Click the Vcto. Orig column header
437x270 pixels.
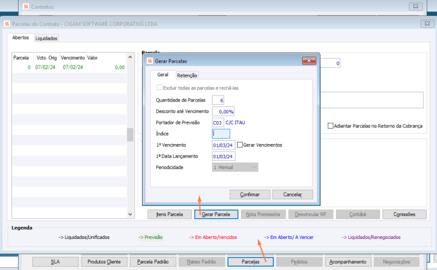46,58
